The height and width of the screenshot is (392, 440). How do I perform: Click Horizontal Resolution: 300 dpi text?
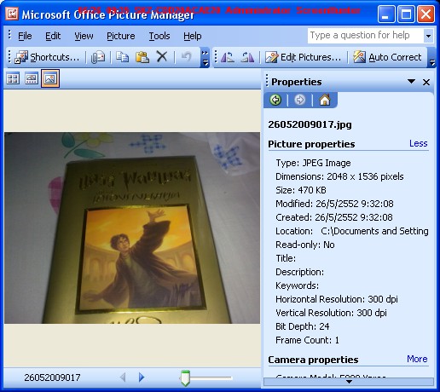pos(337,299)
